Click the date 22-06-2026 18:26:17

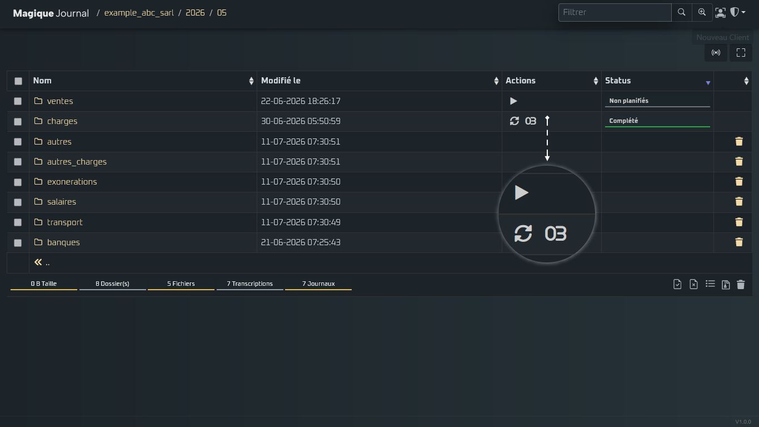coord(301,101)
